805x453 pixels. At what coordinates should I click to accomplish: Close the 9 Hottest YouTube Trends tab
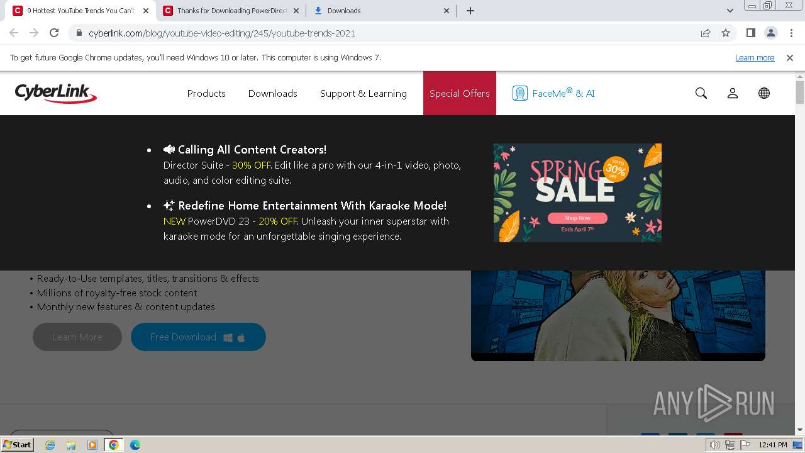(146, 11)
